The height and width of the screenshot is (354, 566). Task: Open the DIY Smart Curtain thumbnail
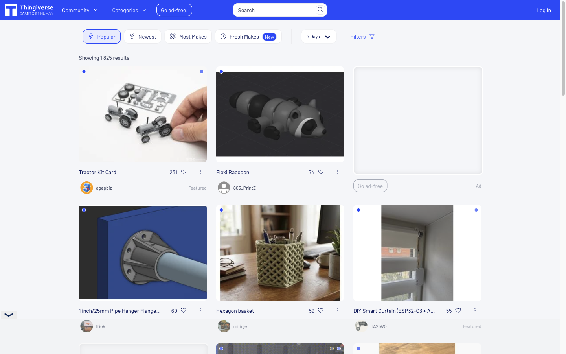pyautogui.click(x=417, y=253)
